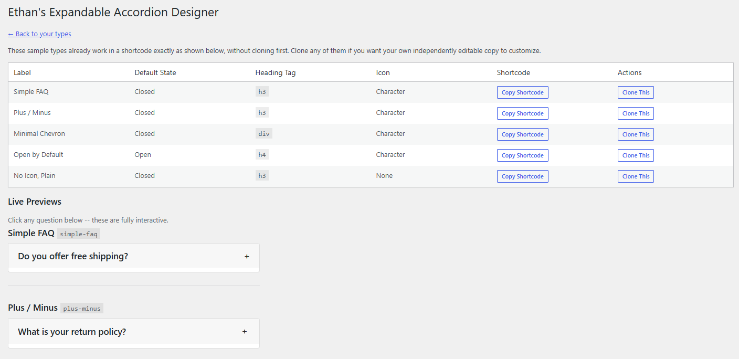Clone the Open by Default type

coord(636,155)
